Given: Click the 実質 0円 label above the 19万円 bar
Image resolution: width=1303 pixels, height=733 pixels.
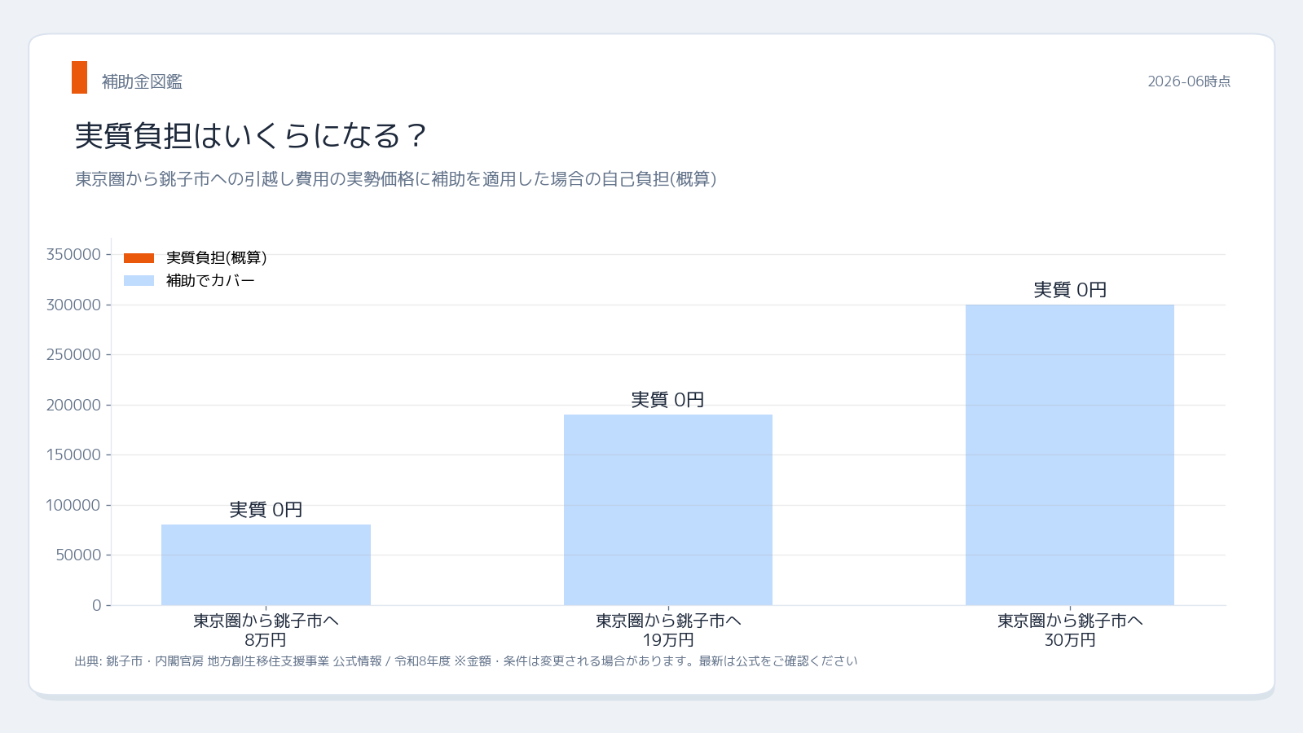Looking at the screenshot, I should tap(668, 400).
